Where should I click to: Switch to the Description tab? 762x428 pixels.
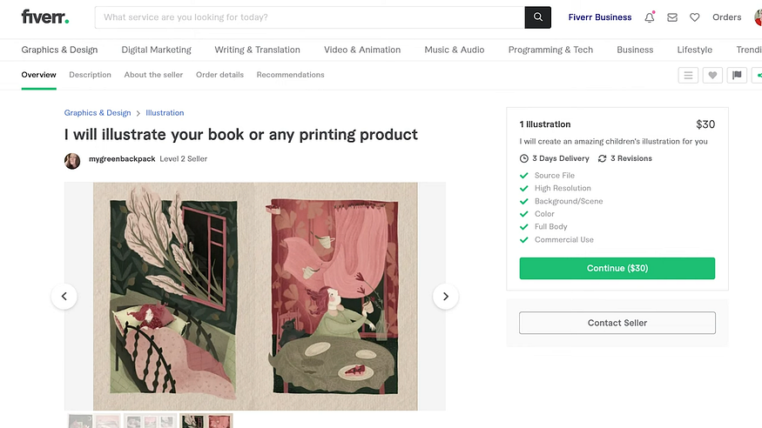[x=90, y=75]
